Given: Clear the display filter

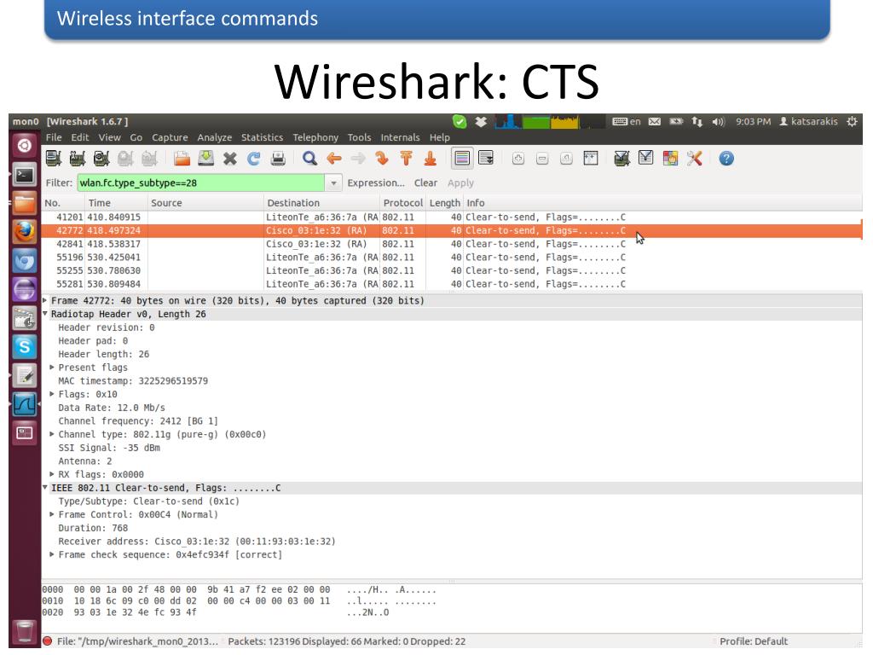Looking at the screenshot, I should point(425,183).
